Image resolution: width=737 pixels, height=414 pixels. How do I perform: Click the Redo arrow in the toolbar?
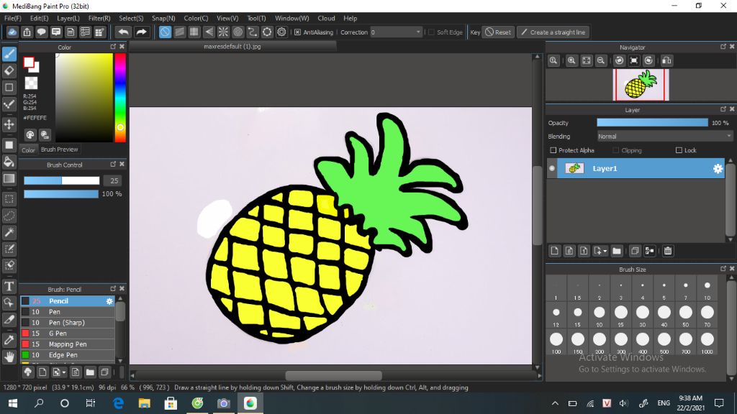(141, 32)
